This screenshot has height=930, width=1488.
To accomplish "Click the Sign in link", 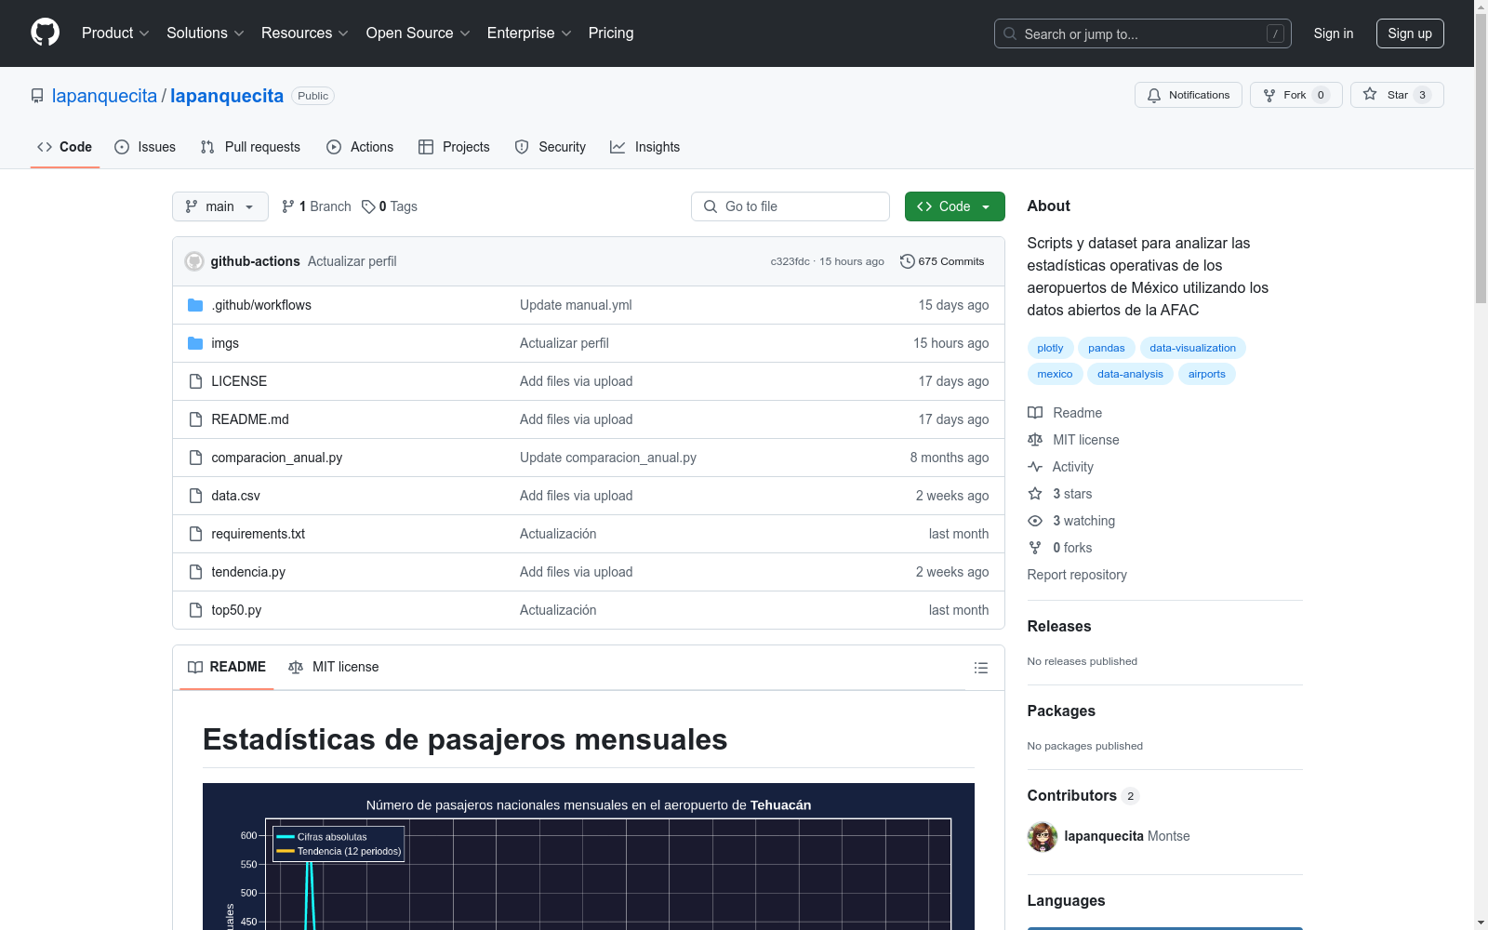I will tap(1334, 33).
